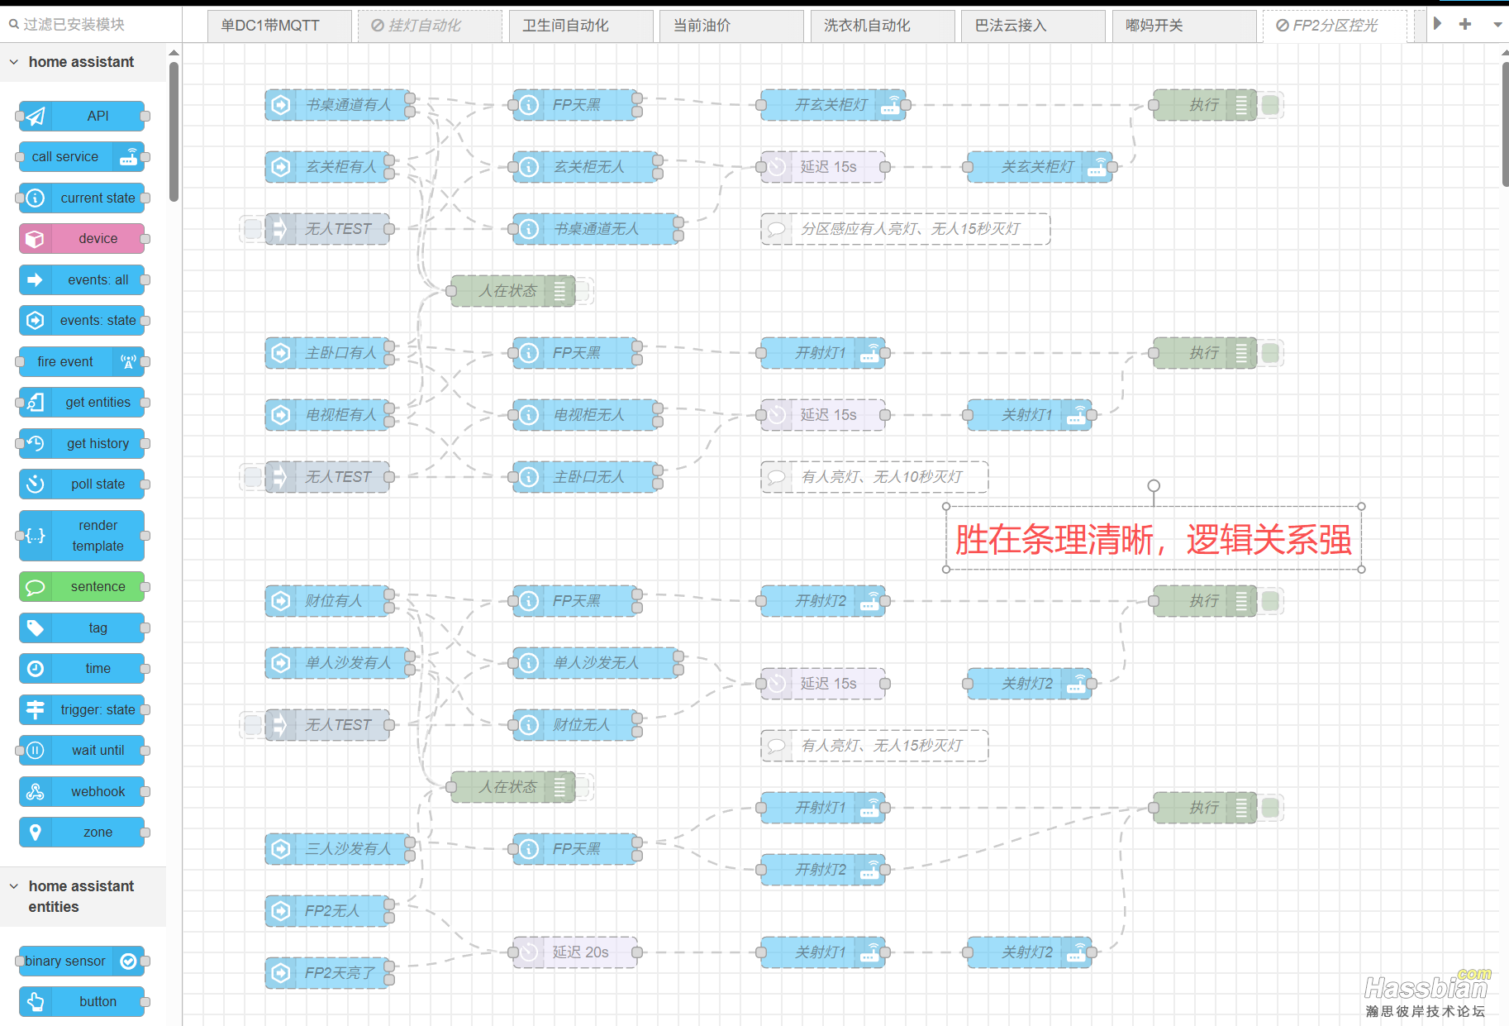Toggle the first 执行 debug node button

tap(1271, 105)
